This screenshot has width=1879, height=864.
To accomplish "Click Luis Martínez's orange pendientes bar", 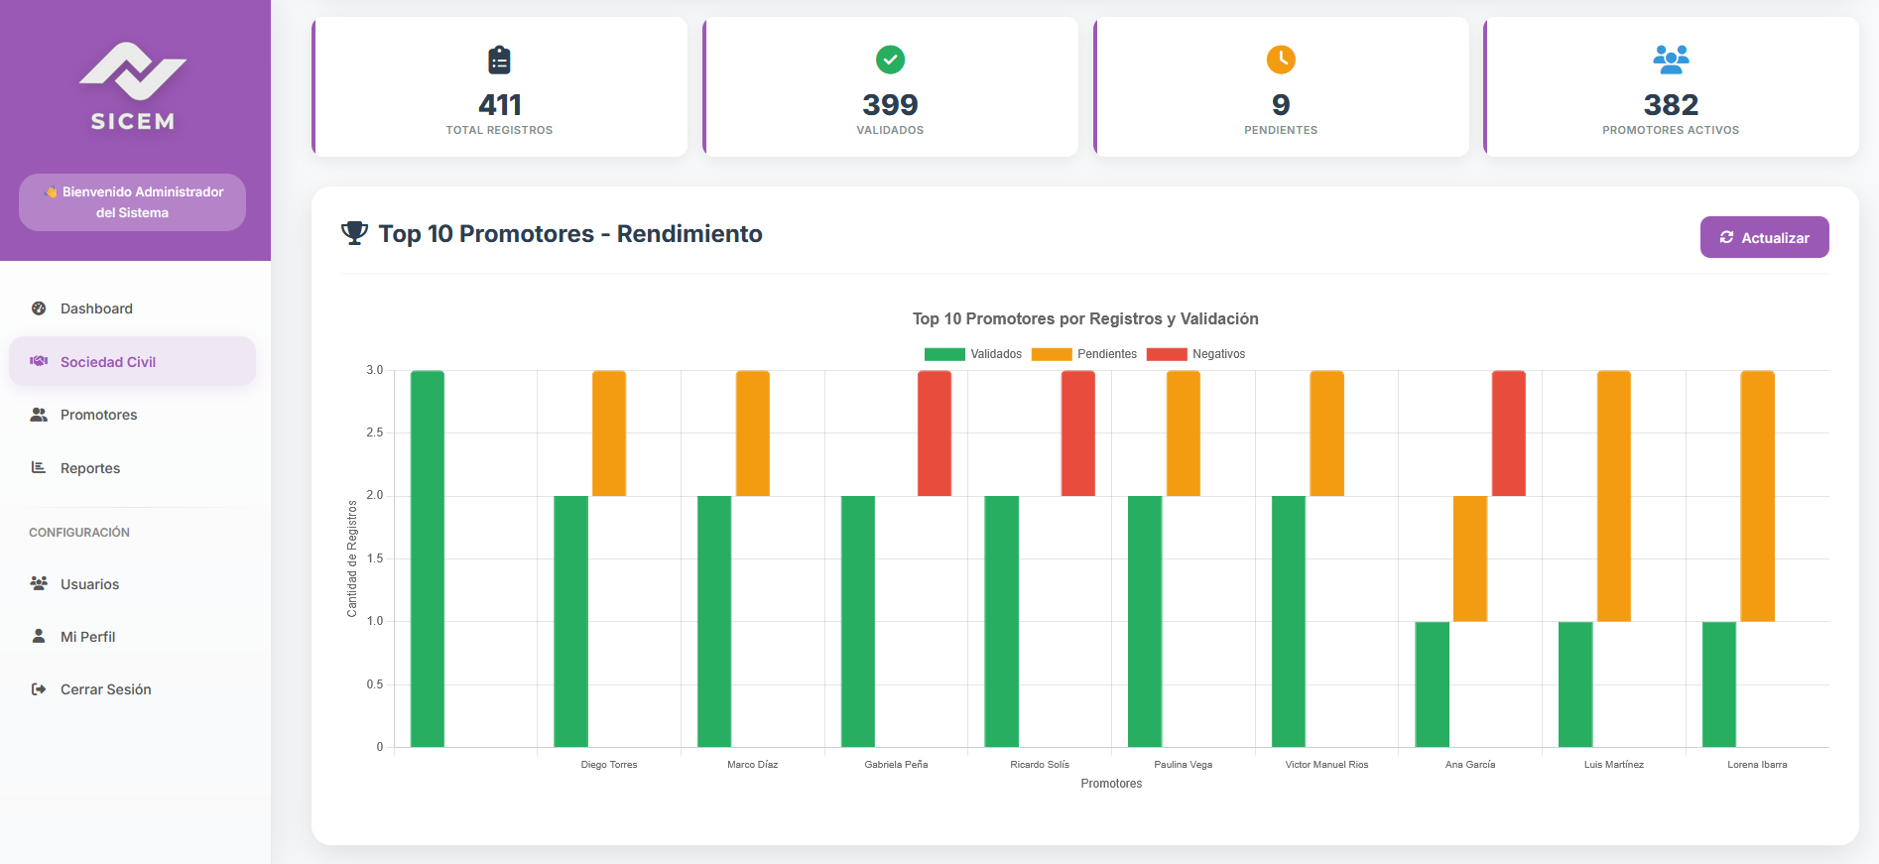I will [1614, 496].
